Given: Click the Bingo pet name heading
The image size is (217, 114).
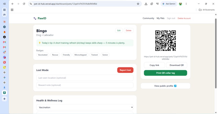Looking at the screenshot, I should point(41,31).
